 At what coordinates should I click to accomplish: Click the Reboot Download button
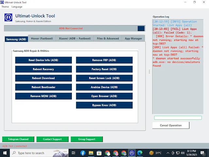pos(43,78)
